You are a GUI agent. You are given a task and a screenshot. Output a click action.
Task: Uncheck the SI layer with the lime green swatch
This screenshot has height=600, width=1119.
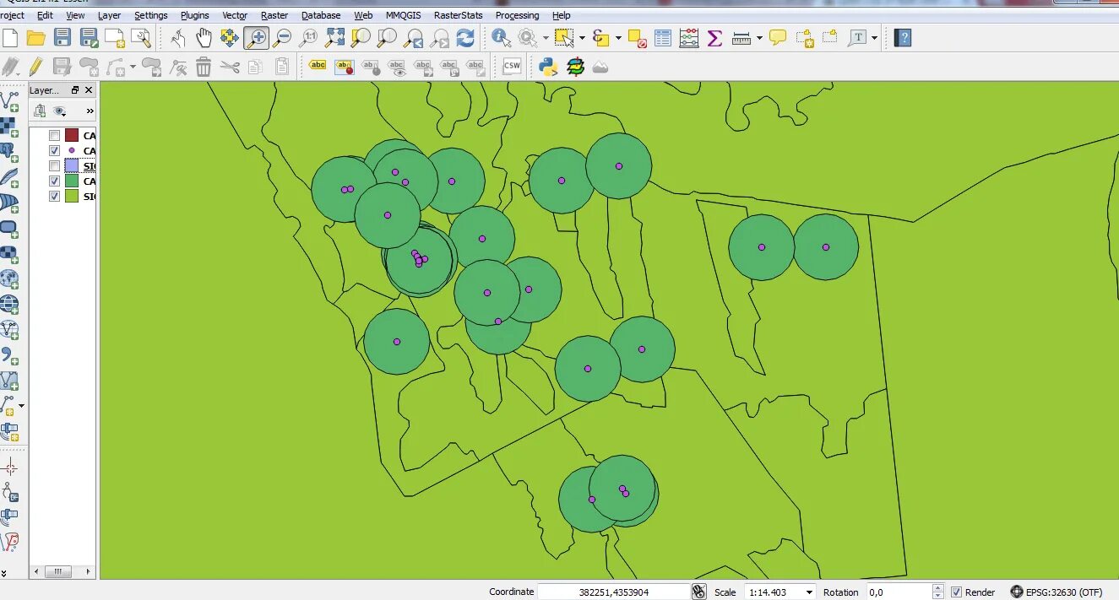point(55,196)
